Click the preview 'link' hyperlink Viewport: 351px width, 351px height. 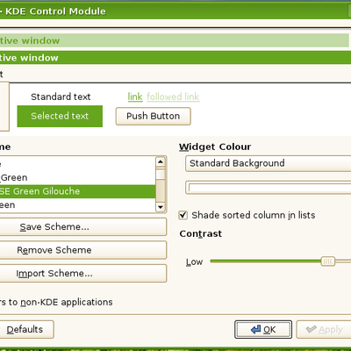pos(135,97)
